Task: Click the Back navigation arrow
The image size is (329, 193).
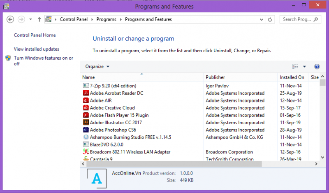Action: point(10,19)
